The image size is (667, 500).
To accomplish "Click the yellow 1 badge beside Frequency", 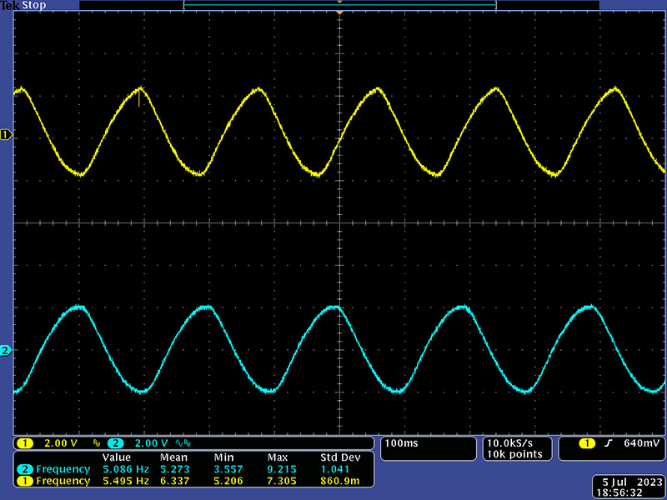I will (25, 481).
